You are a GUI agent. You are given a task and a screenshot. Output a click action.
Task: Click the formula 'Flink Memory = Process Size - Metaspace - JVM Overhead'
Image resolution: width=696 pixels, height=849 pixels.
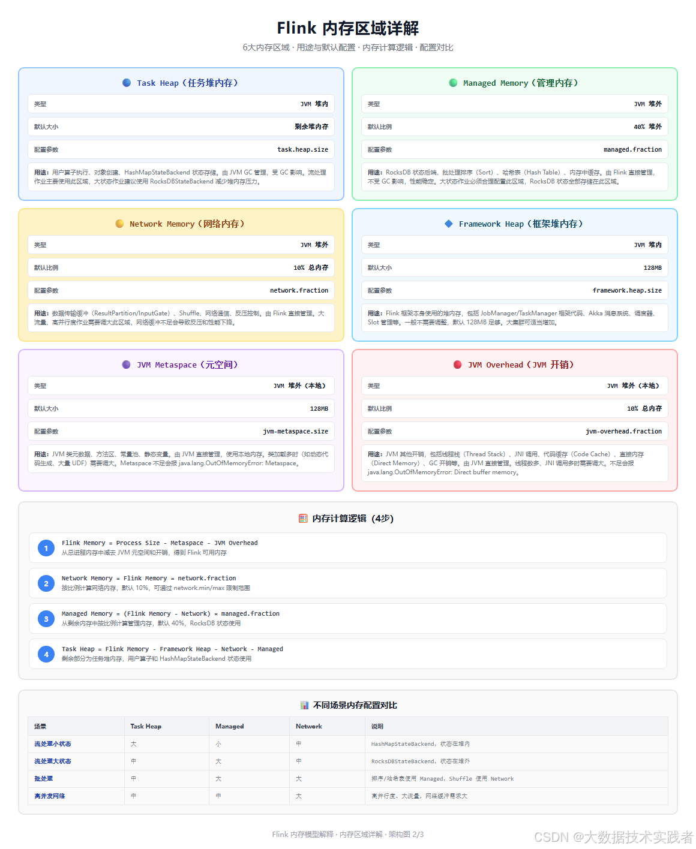160,543
